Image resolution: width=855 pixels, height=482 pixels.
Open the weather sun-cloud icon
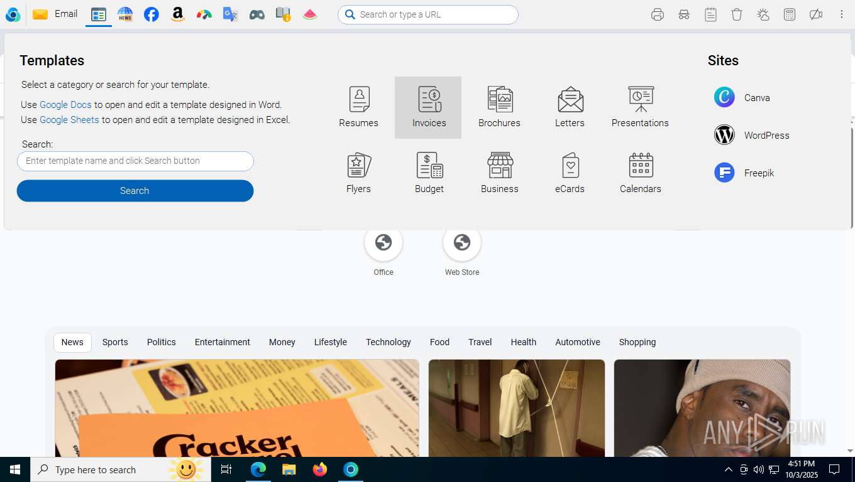tap(763, 14)
